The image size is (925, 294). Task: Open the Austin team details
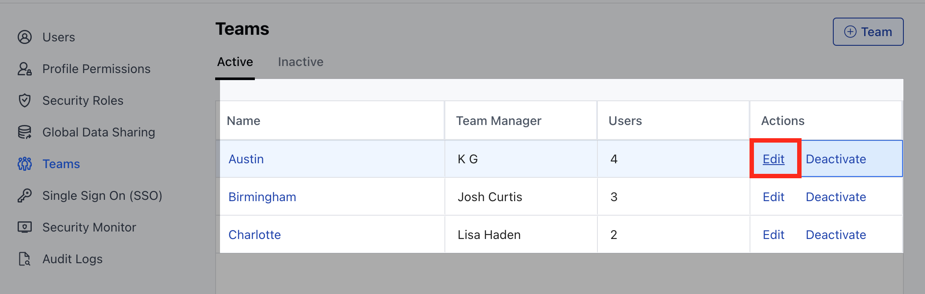[x=246, y=159]
